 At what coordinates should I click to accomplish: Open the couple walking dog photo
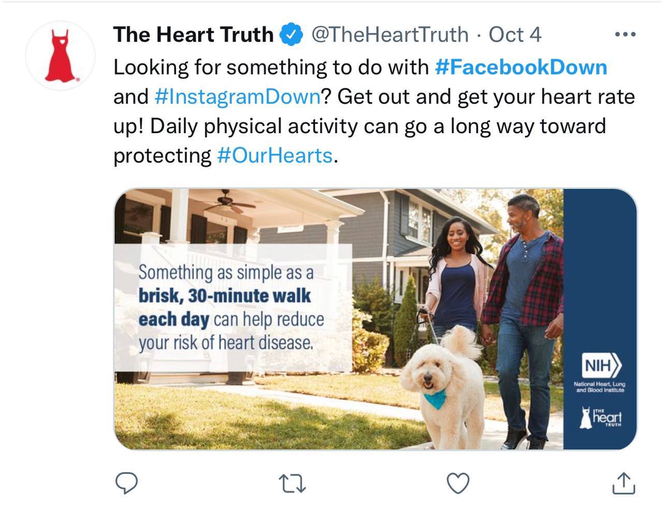[376, 319]
